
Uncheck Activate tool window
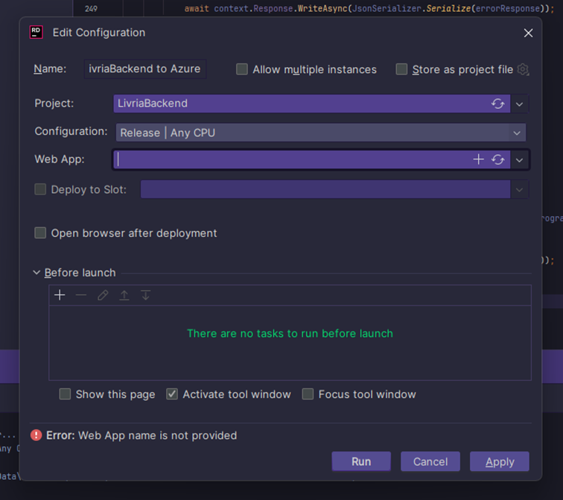pyautogui.click(x=172, y=394)
